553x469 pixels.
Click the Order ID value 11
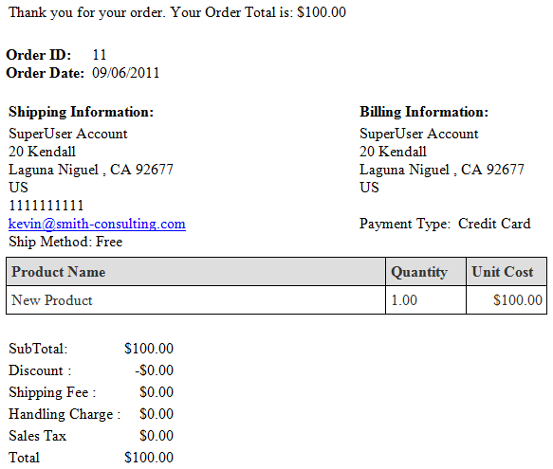(99, 55)
